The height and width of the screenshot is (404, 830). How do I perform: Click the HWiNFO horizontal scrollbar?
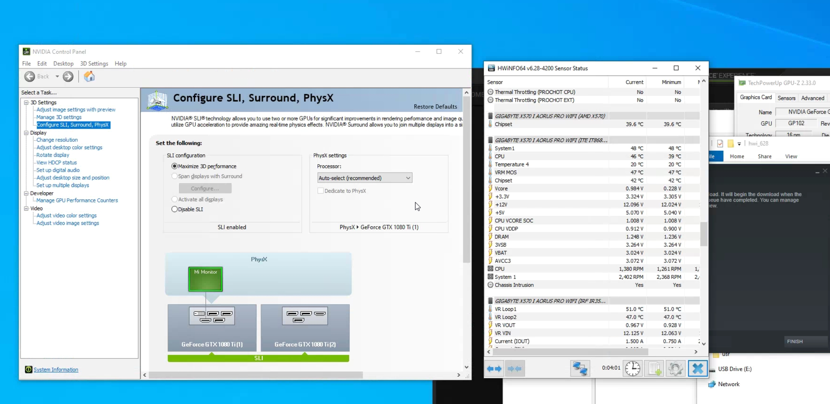(x=570, y=352)
